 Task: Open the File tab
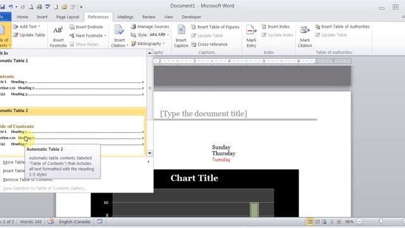point(5,17)
